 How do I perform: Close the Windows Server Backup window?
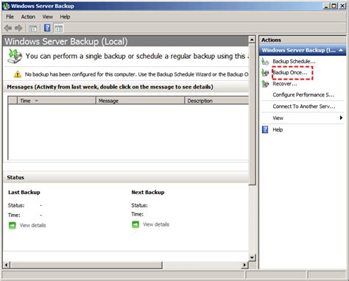(342, 6)
